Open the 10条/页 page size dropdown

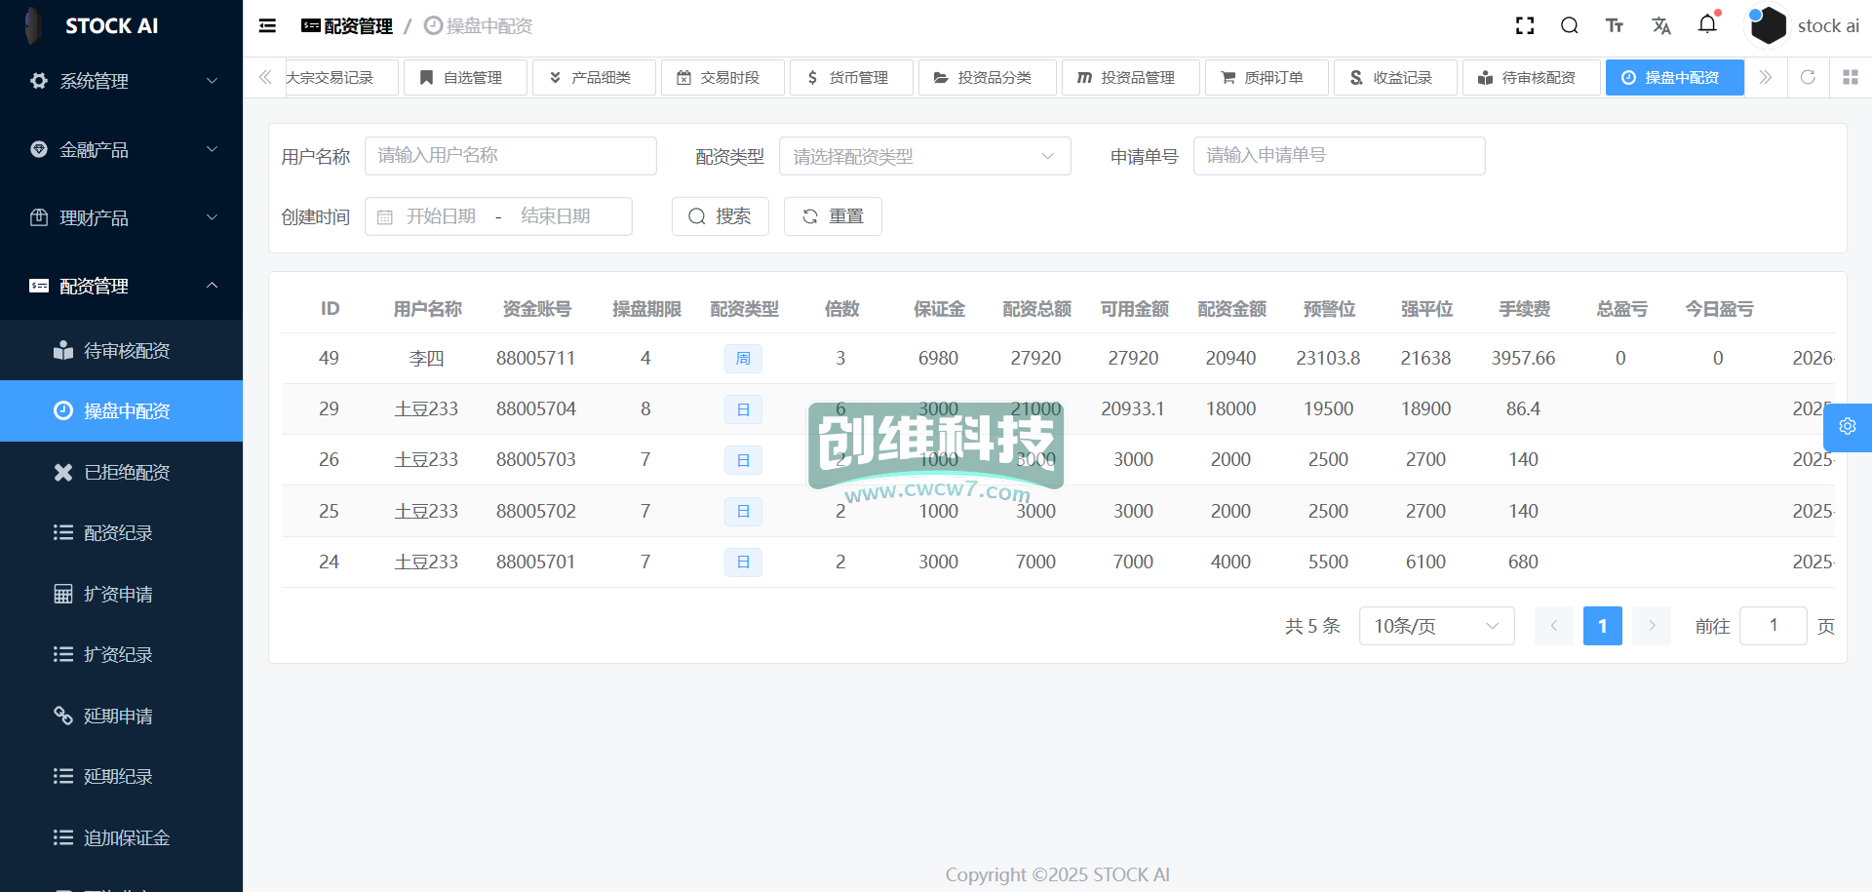tap(1435, 626)
